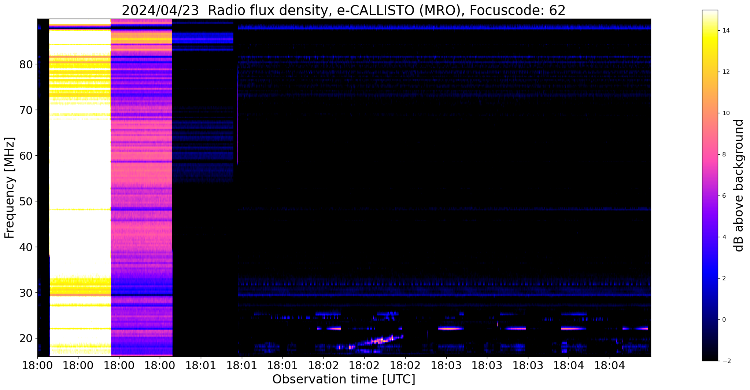The image size is (750, 390).
Task: Click the 'dB above background' colorbar label
Action: click(x=739, y=185)
